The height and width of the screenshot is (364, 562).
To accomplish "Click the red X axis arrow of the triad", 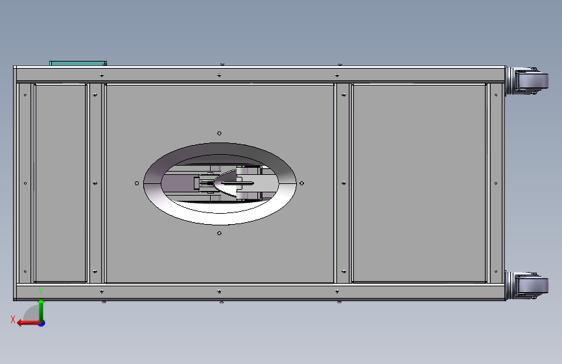I will (29, 323).
